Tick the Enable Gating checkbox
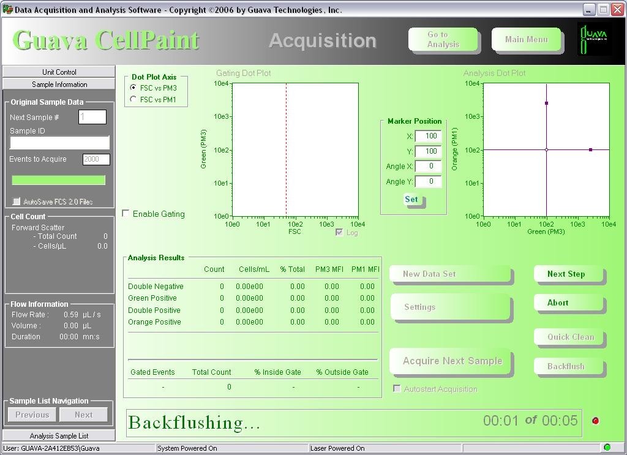Image resolution: width=627 pixels, height=455 pixels. tap(126, 214)
